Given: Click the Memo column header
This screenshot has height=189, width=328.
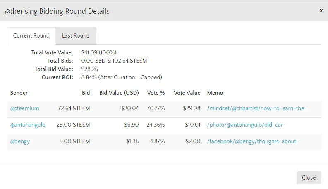Looking at the screenshot, I should 215,93.
